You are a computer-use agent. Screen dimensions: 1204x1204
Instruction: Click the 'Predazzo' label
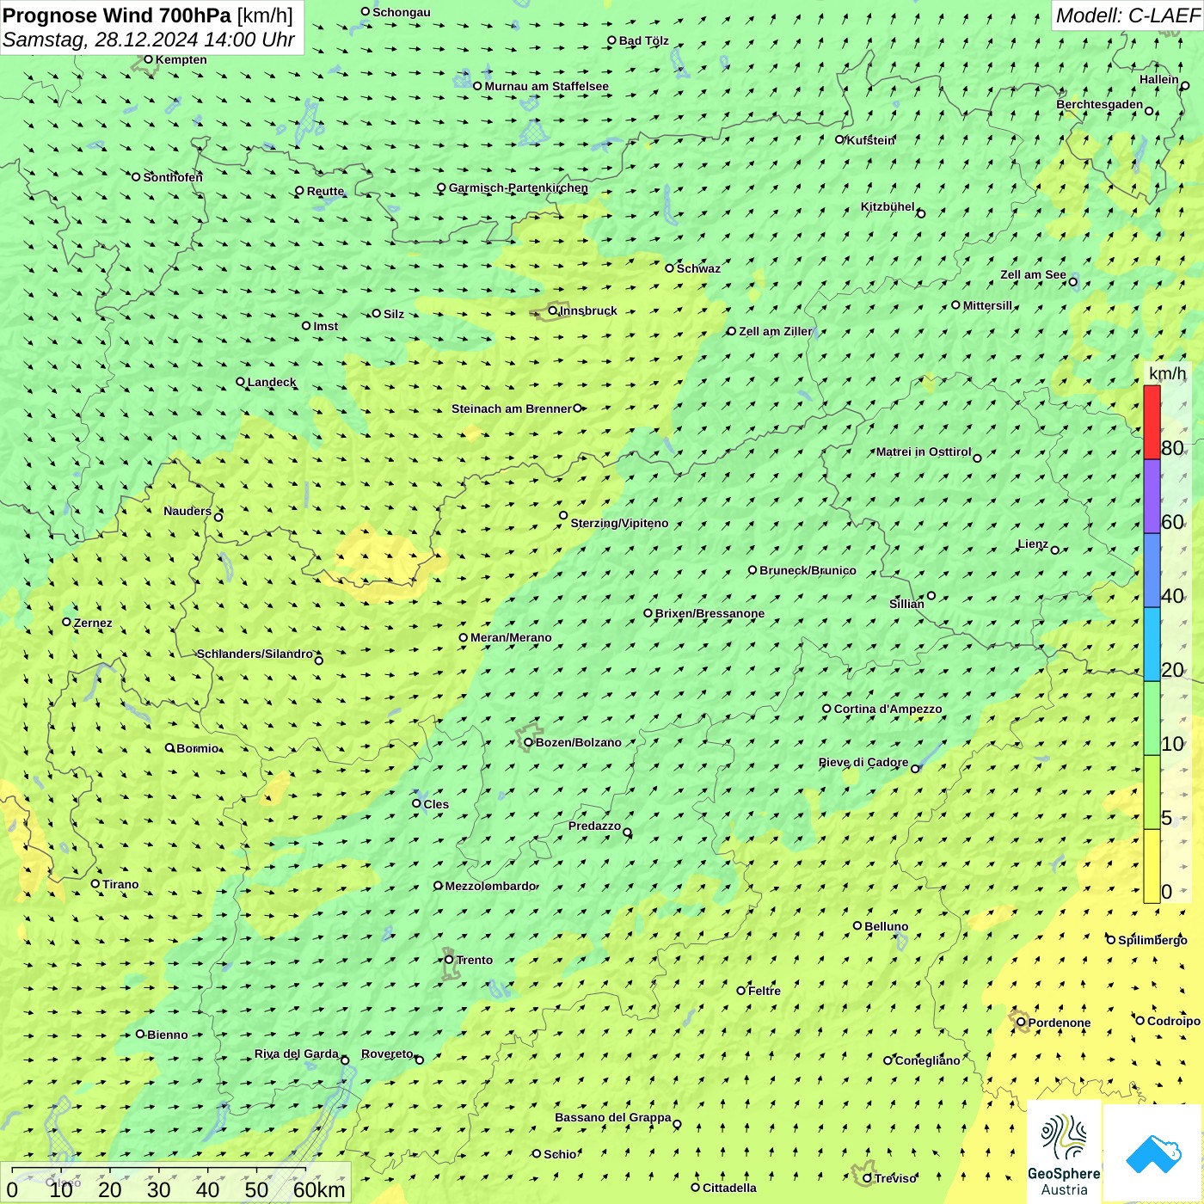point(594,826)
